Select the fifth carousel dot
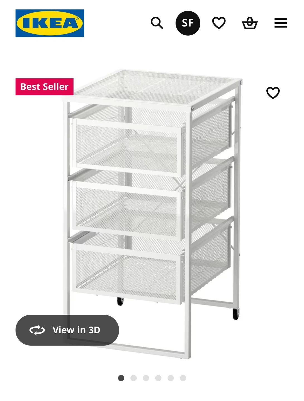This screenshot has height=401, width=304. 171,378
